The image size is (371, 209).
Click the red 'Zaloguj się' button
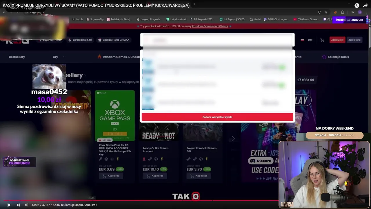[x=337, y=40]
